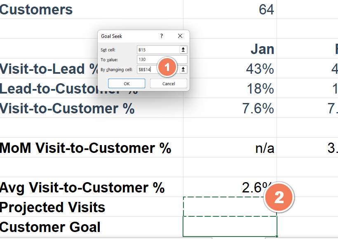Click the Jan column header cell
Image resolution: width=338 pixels, height=239 pixels.
point(230,49)
